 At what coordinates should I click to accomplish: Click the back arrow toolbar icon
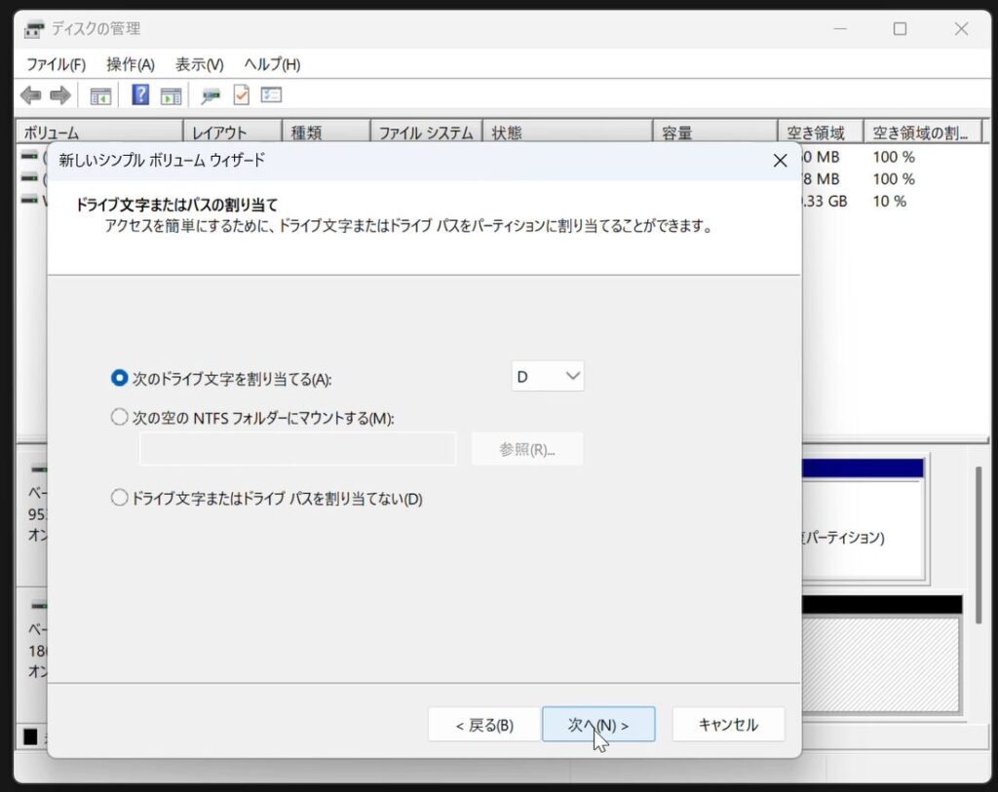click(31, 95)
